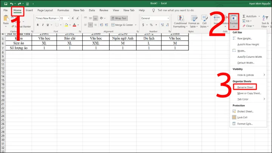Open the Fill Color dropdown arrow
Screen dimensions: 272x153
point(70,25)
